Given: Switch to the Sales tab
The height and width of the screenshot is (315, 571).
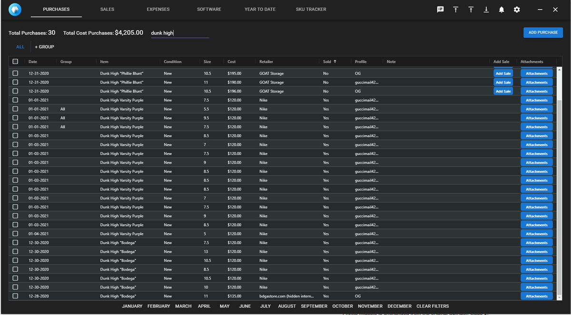Looking at the screenshot, I should pos(107,10).
